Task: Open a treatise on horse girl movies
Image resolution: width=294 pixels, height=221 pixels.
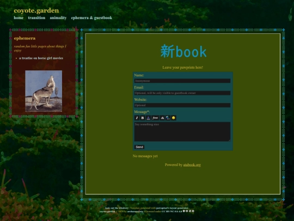Action: (x=41, y=58)
